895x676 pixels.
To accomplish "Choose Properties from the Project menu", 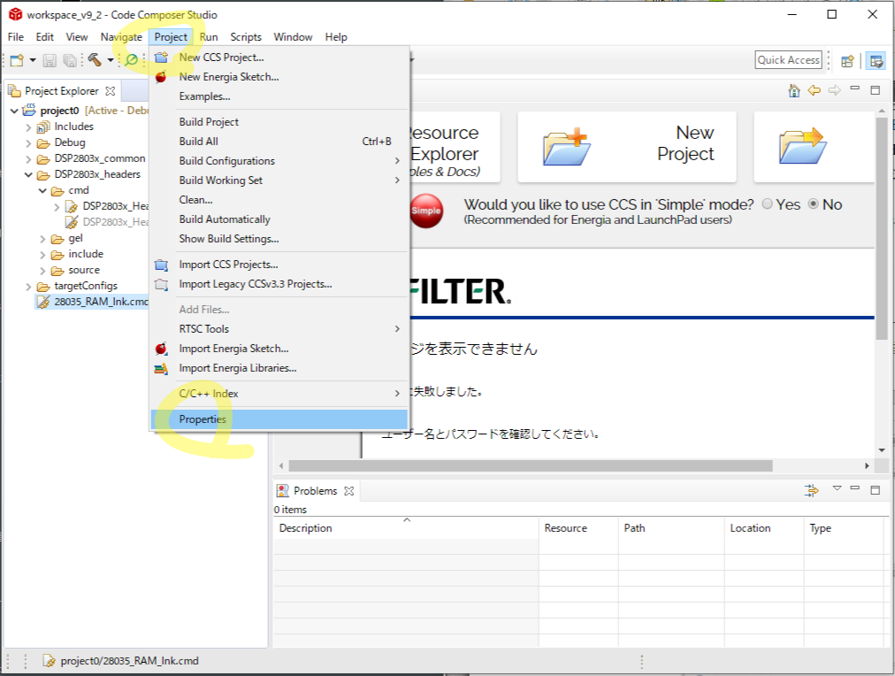I will coord(203,419).
